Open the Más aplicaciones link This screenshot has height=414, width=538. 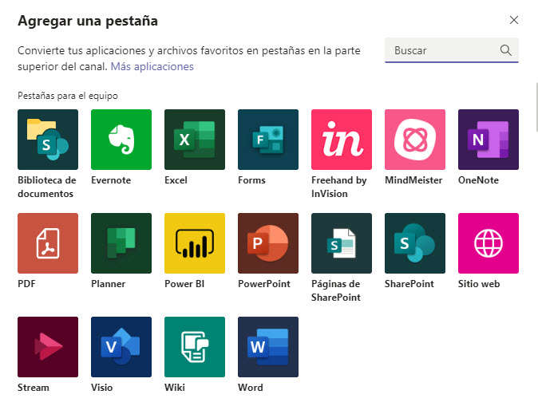point(152,67)
